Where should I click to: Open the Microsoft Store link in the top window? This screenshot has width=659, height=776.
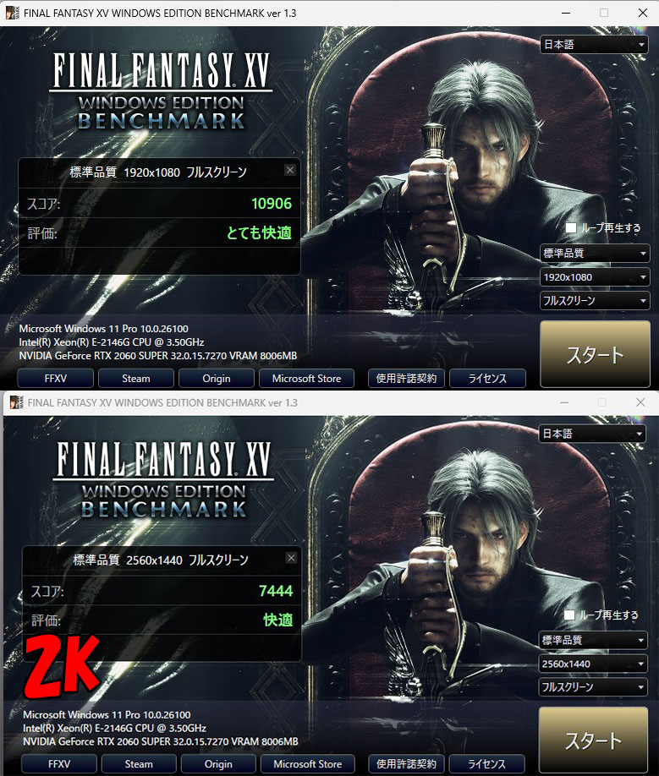306,379
